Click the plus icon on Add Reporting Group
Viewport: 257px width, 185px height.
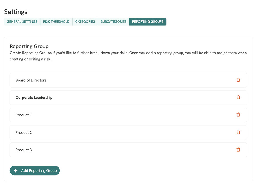(x=15, y=170)
